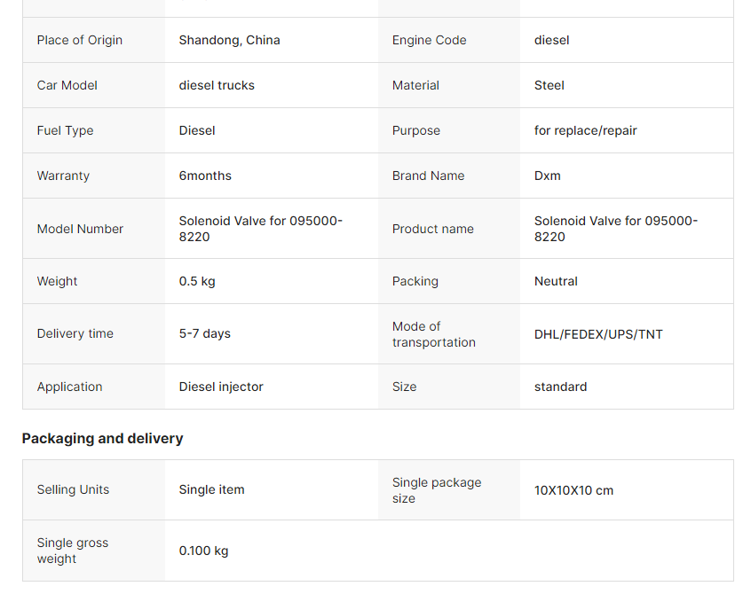Image resolution: width=751 pixels, height=594 pixels.
Task: Click the 'Engine Code' attribute label
Action: click(x=429, y=40)
